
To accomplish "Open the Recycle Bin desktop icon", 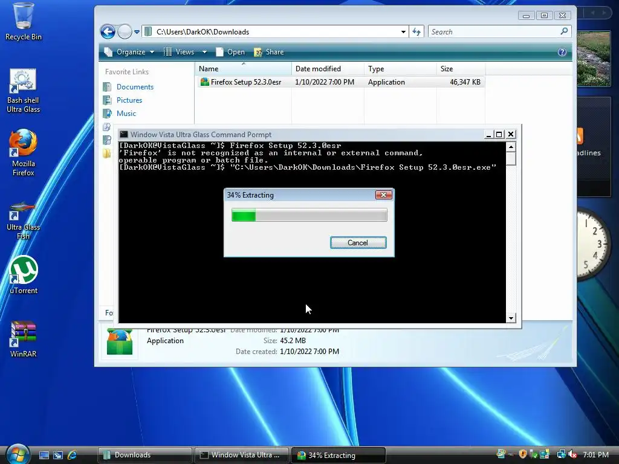I will click(23, 22).
